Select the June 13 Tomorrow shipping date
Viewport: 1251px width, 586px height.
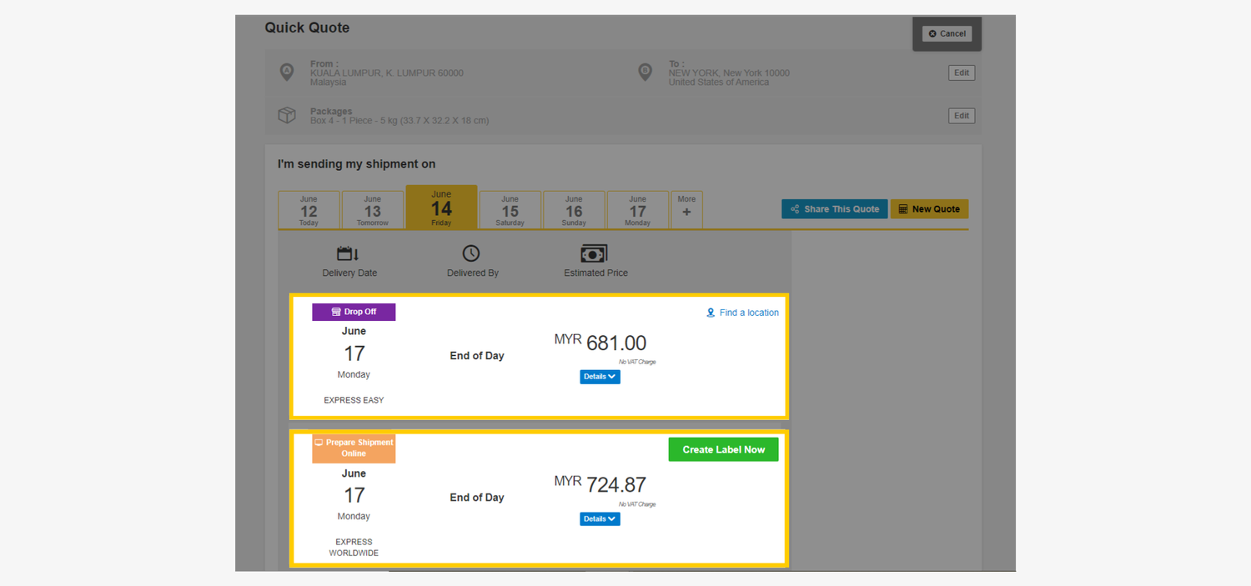click(373, 209)
